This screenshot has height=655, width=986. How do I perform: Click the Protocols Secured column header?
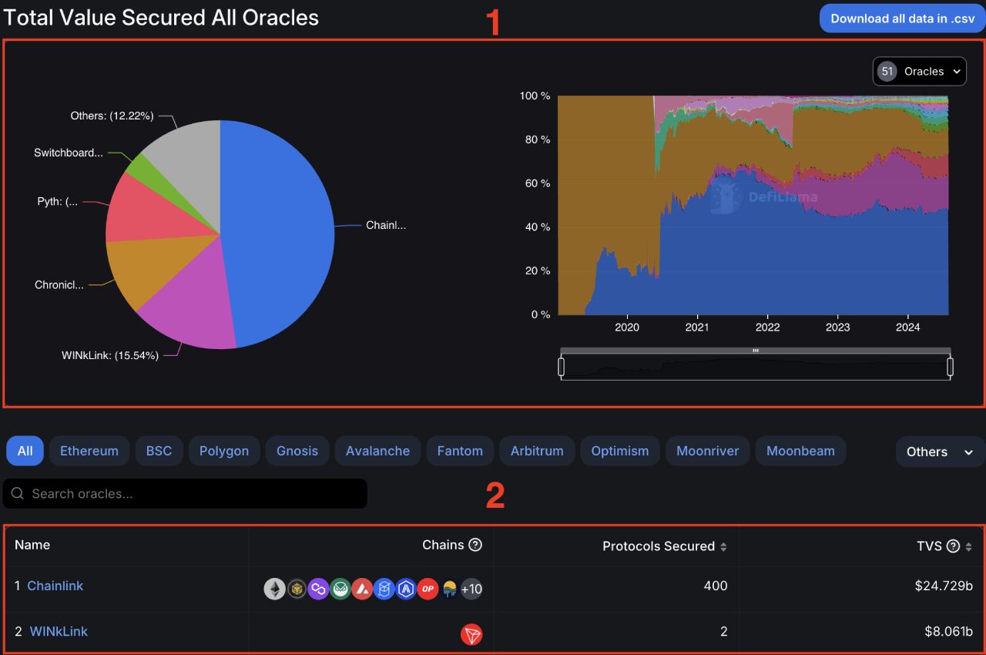[x=659, y=546]
